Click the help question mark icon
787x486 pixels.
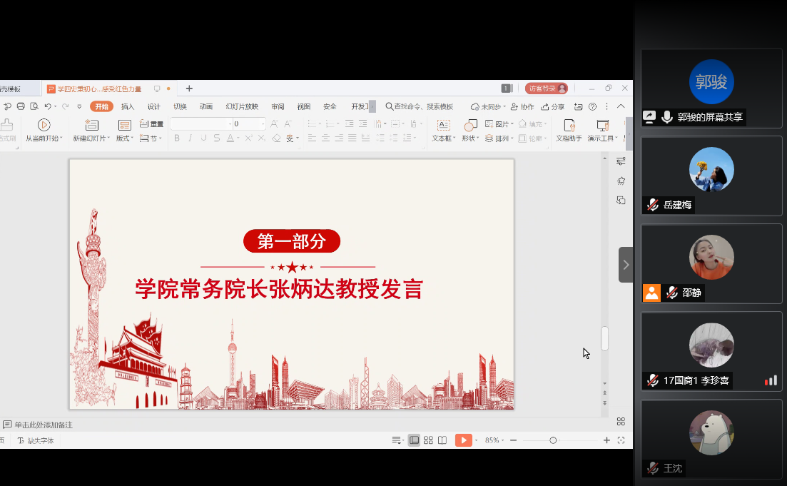coord(592,106)
